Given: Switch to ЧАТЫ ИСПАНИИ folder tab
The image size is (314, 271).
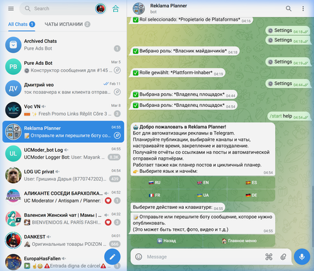Looking at the screenshot, I should (x=67, y=25).
